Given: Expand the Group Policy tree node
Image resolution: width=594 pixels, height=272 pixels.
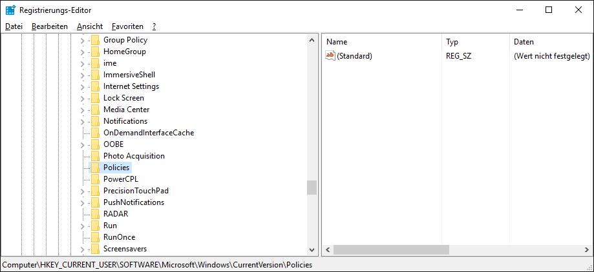Looking at the screenshot, I should [83, 40].
